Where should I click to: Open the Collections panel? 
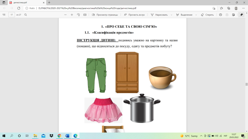click(x=229, y=8)
